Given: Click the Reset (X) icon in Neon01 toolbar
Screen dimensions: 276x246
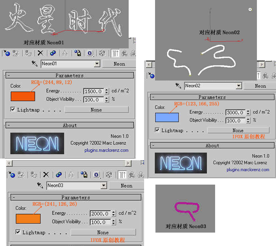Looking at the screenshot, I should (x=40, y=53).
